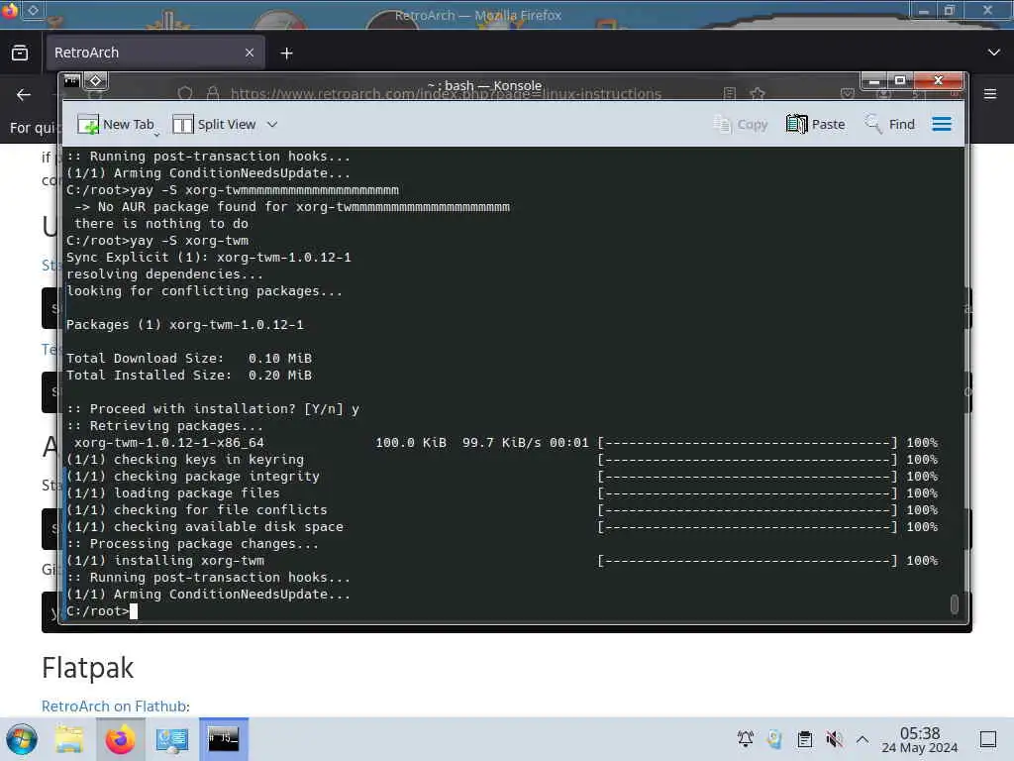Click the update notifier tray icon
Screen dimensions: 1014x761
tap(774, 739)
